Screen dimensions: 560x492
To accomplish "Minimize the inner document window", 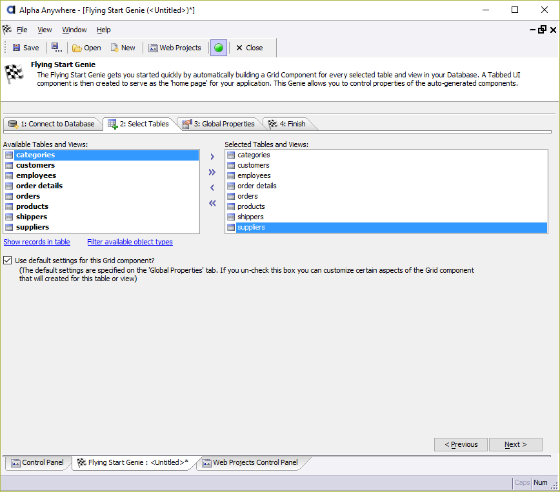I will click(x=532, y=30).
